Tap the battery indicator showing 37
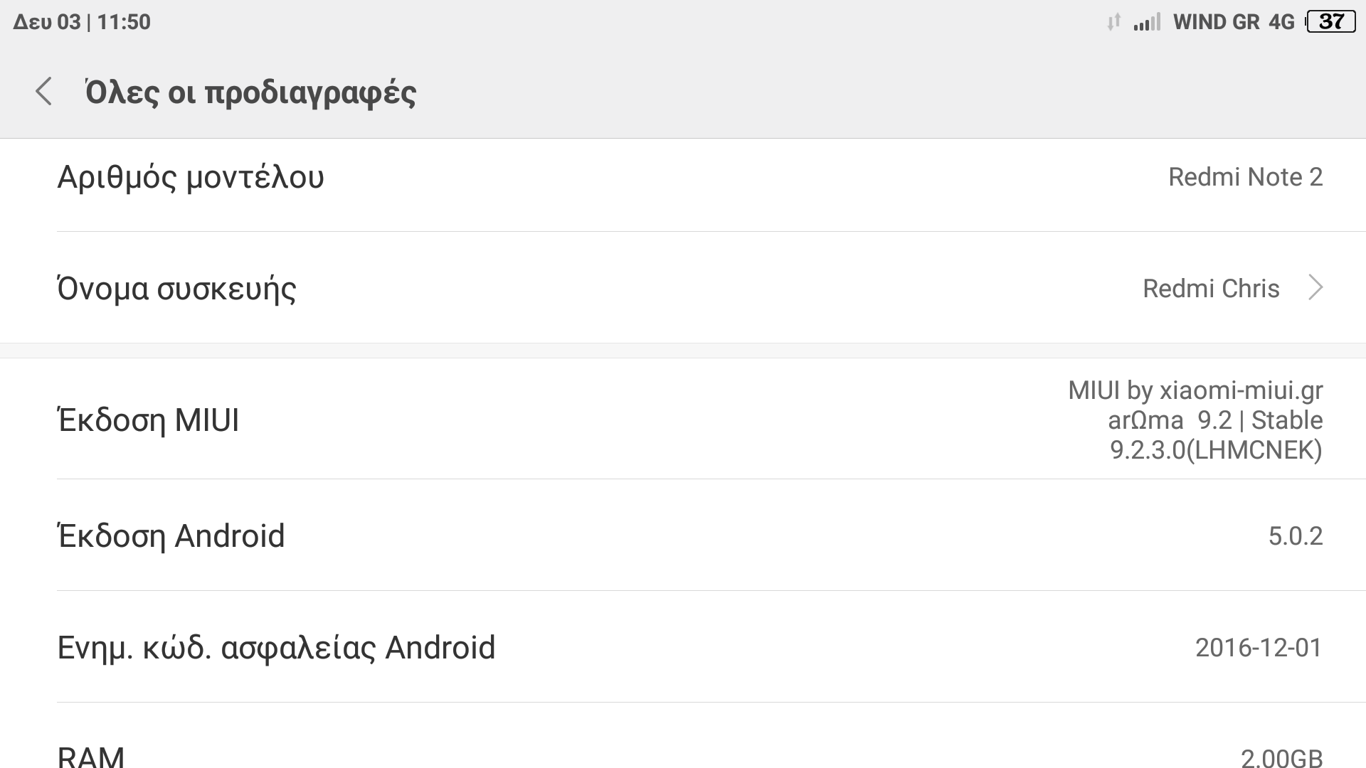The height and width of the screenshot is (768, 1366). 1331,22
